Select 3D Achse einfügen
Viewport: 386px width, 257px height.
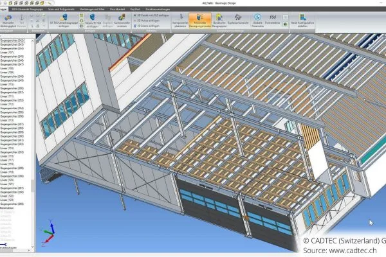click(147, 21)
